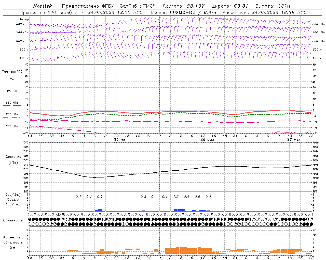
Task: Click the "Конвективн." convective cloud label
Action: pos(13,237)
